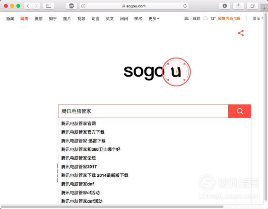Open a new tab with plus button
Viewport: 268px width, 209px height.
(x=264, y=8)
